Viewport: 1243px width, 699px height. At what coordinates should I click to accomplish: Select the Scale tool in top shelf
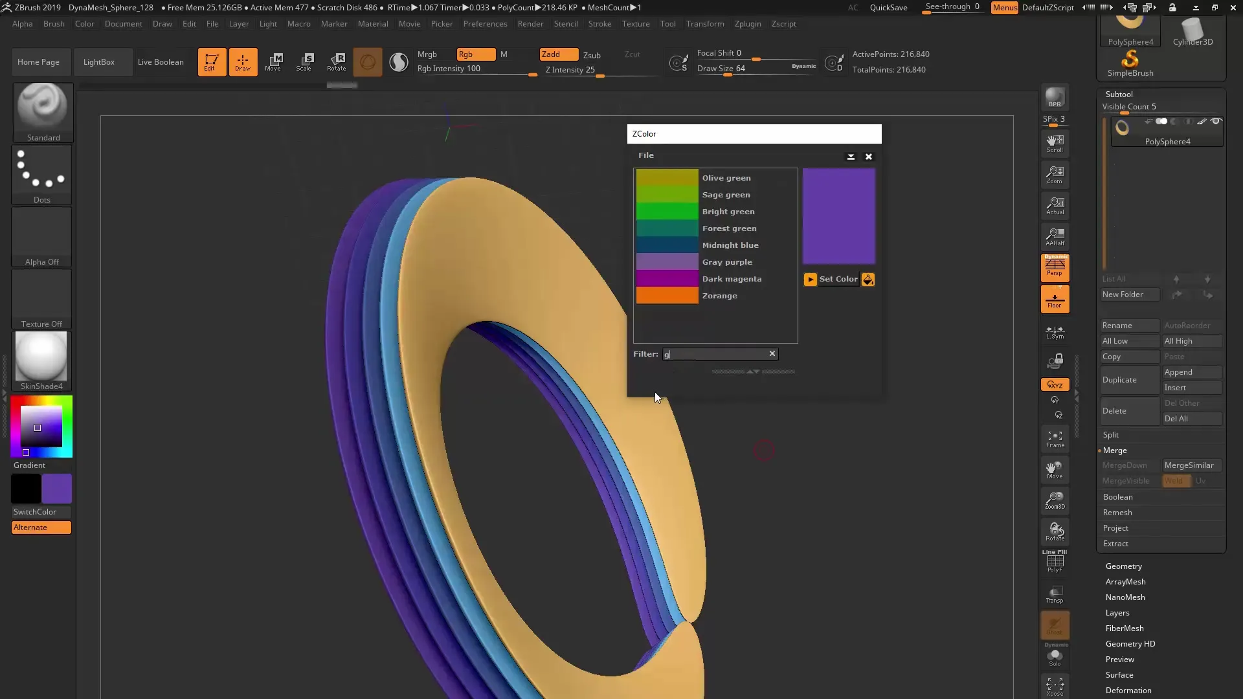(304, 62)
